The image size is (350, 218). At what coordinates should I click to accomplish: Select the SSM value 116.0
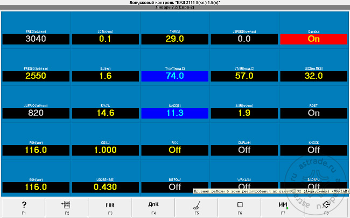coord(36,187)
